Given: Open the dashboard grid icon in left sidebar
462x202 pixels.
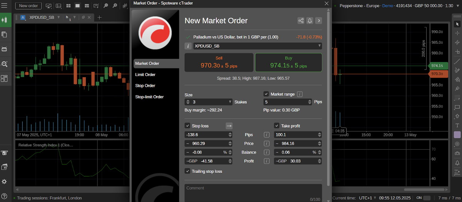Looking at the screenshot, I should (x=5, y=78).
